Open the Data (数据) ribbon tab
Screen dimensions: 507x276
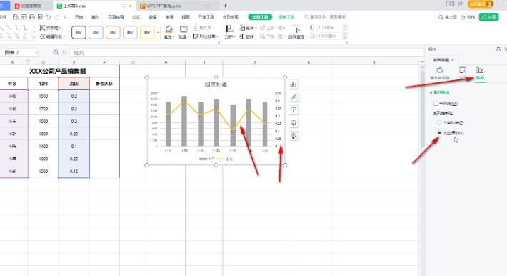click(153, 17)
